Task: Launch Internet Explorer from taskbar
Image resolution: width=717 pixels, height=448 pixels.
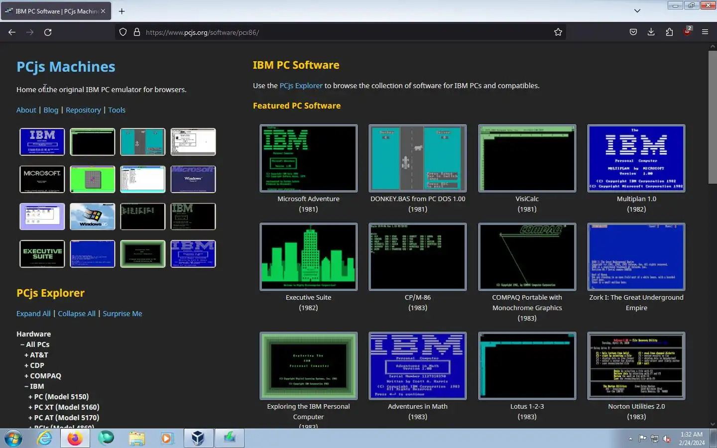Action: (45, 439)
